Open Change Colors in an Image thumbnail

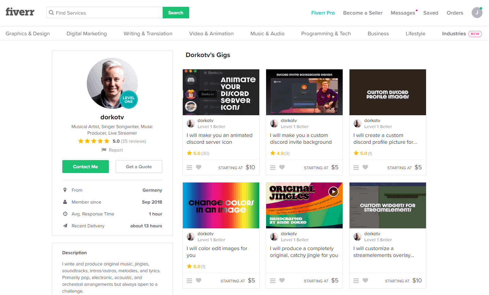221,205
